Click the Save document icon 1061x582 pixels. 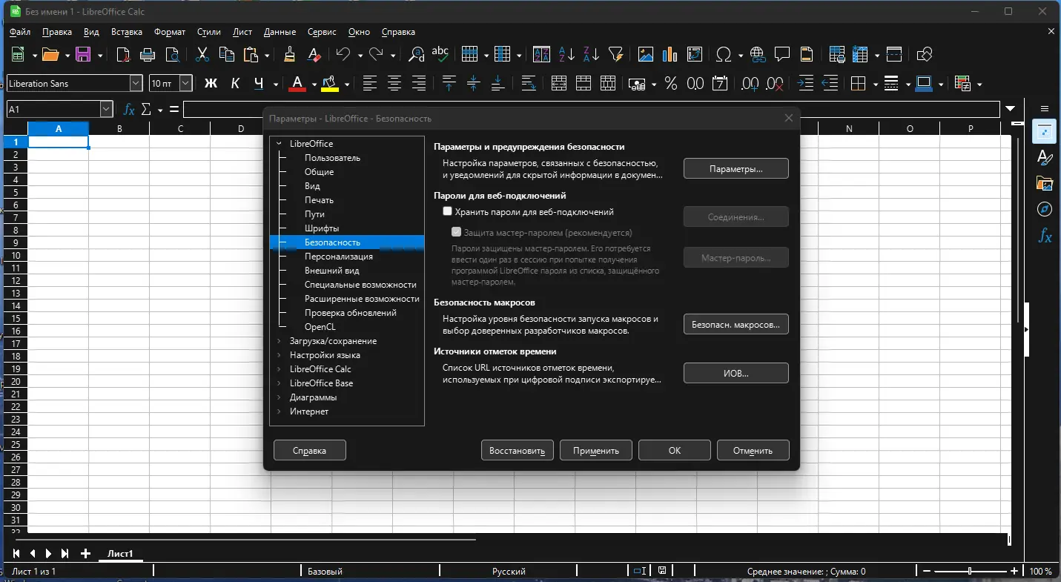83,55
